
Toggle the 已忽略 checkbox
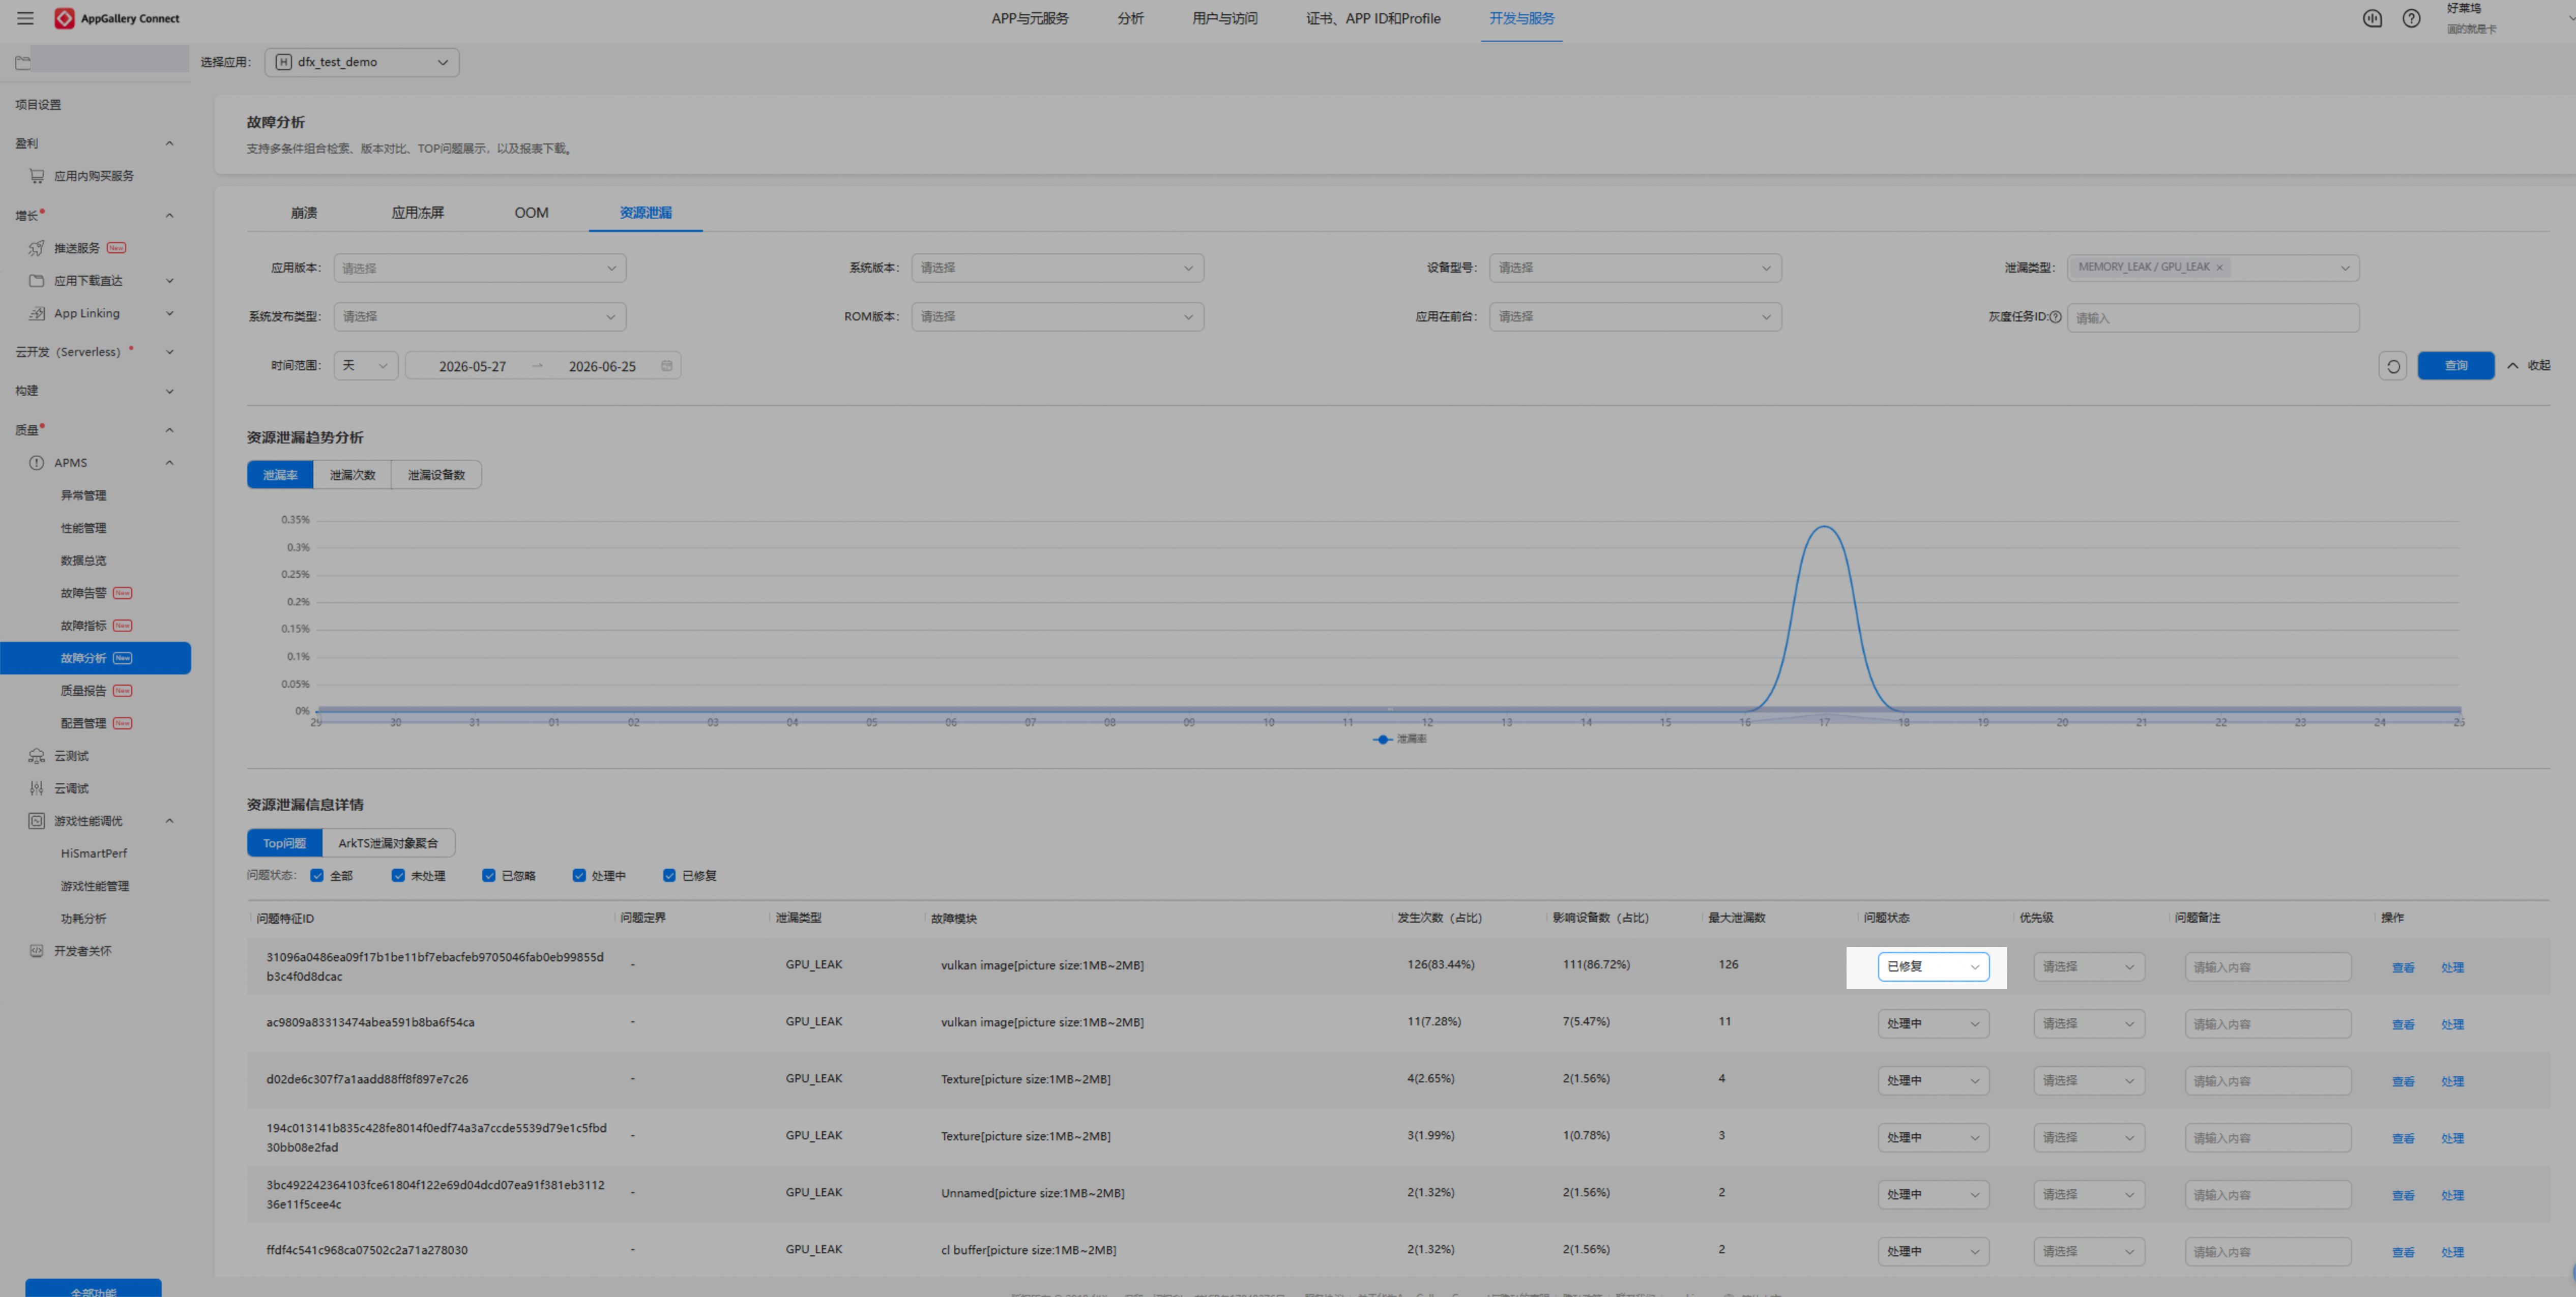(489, 876)
